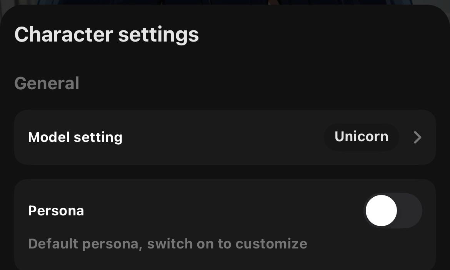The height and width of the screenshot is (270, 450).
Task: Click the word 'customize' in persona hint
Action: pyautogui.click(x=271, y=244)
